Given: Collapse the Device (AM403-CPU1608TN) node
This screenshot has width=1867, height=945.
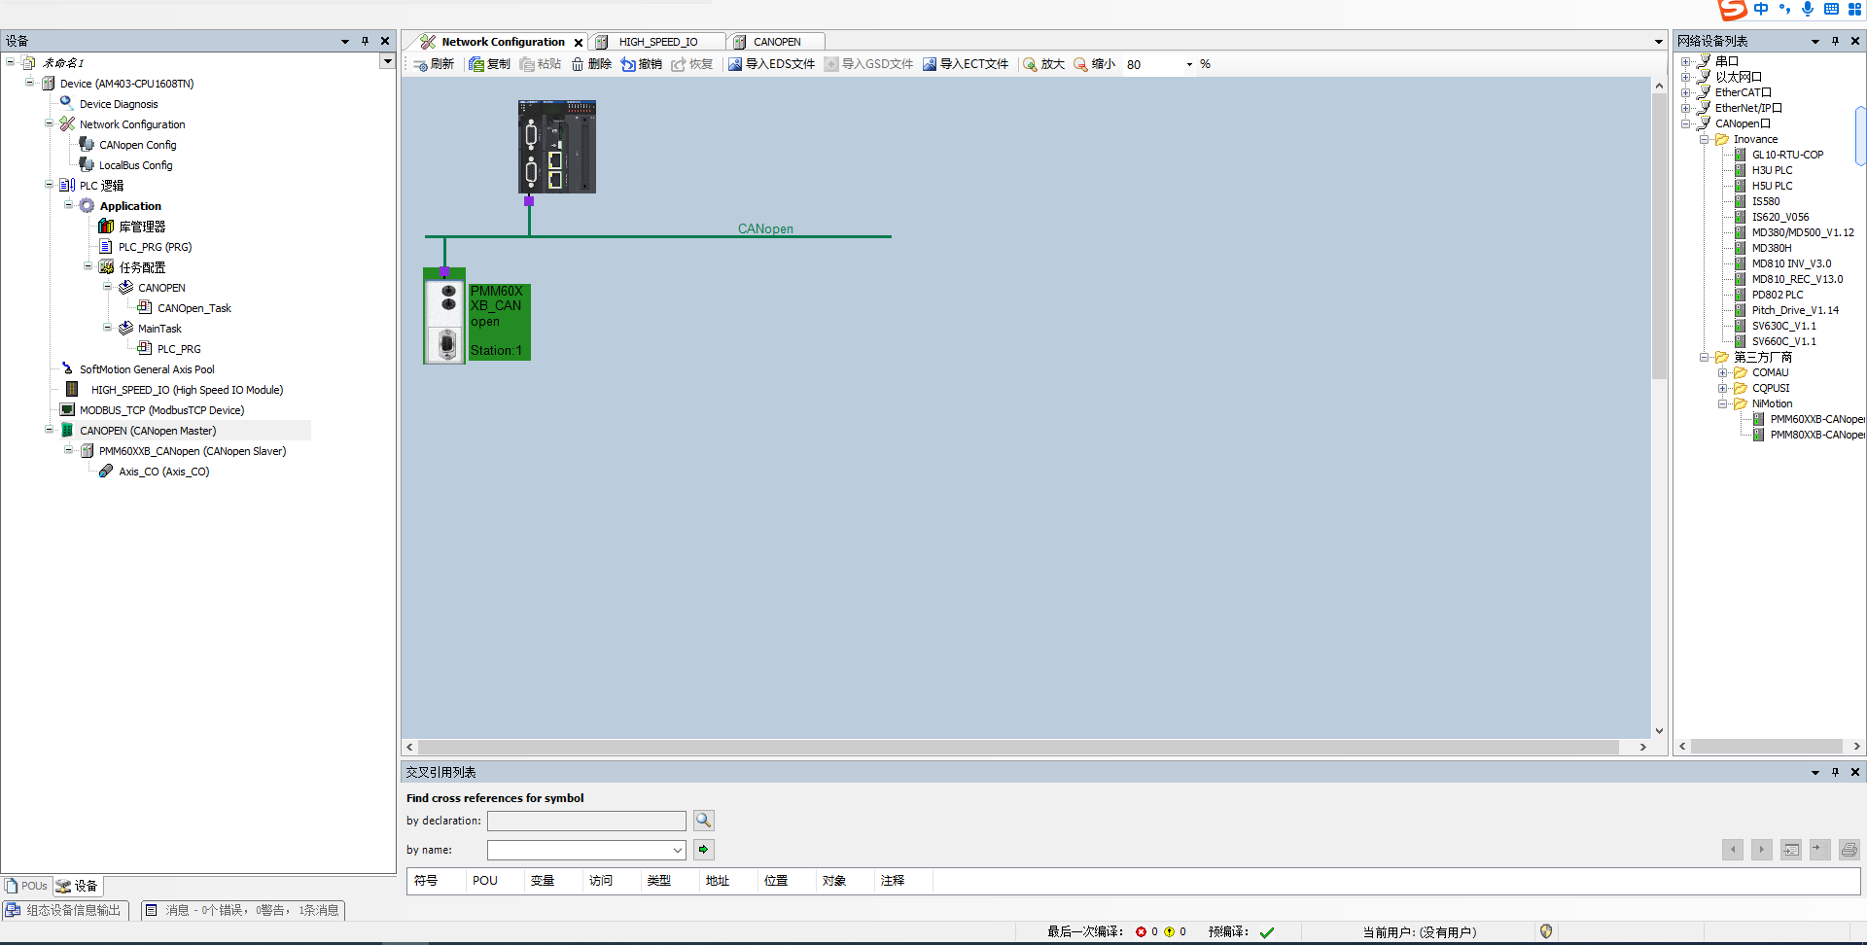Looking at the screenshot, I should [x=29, y=83].
